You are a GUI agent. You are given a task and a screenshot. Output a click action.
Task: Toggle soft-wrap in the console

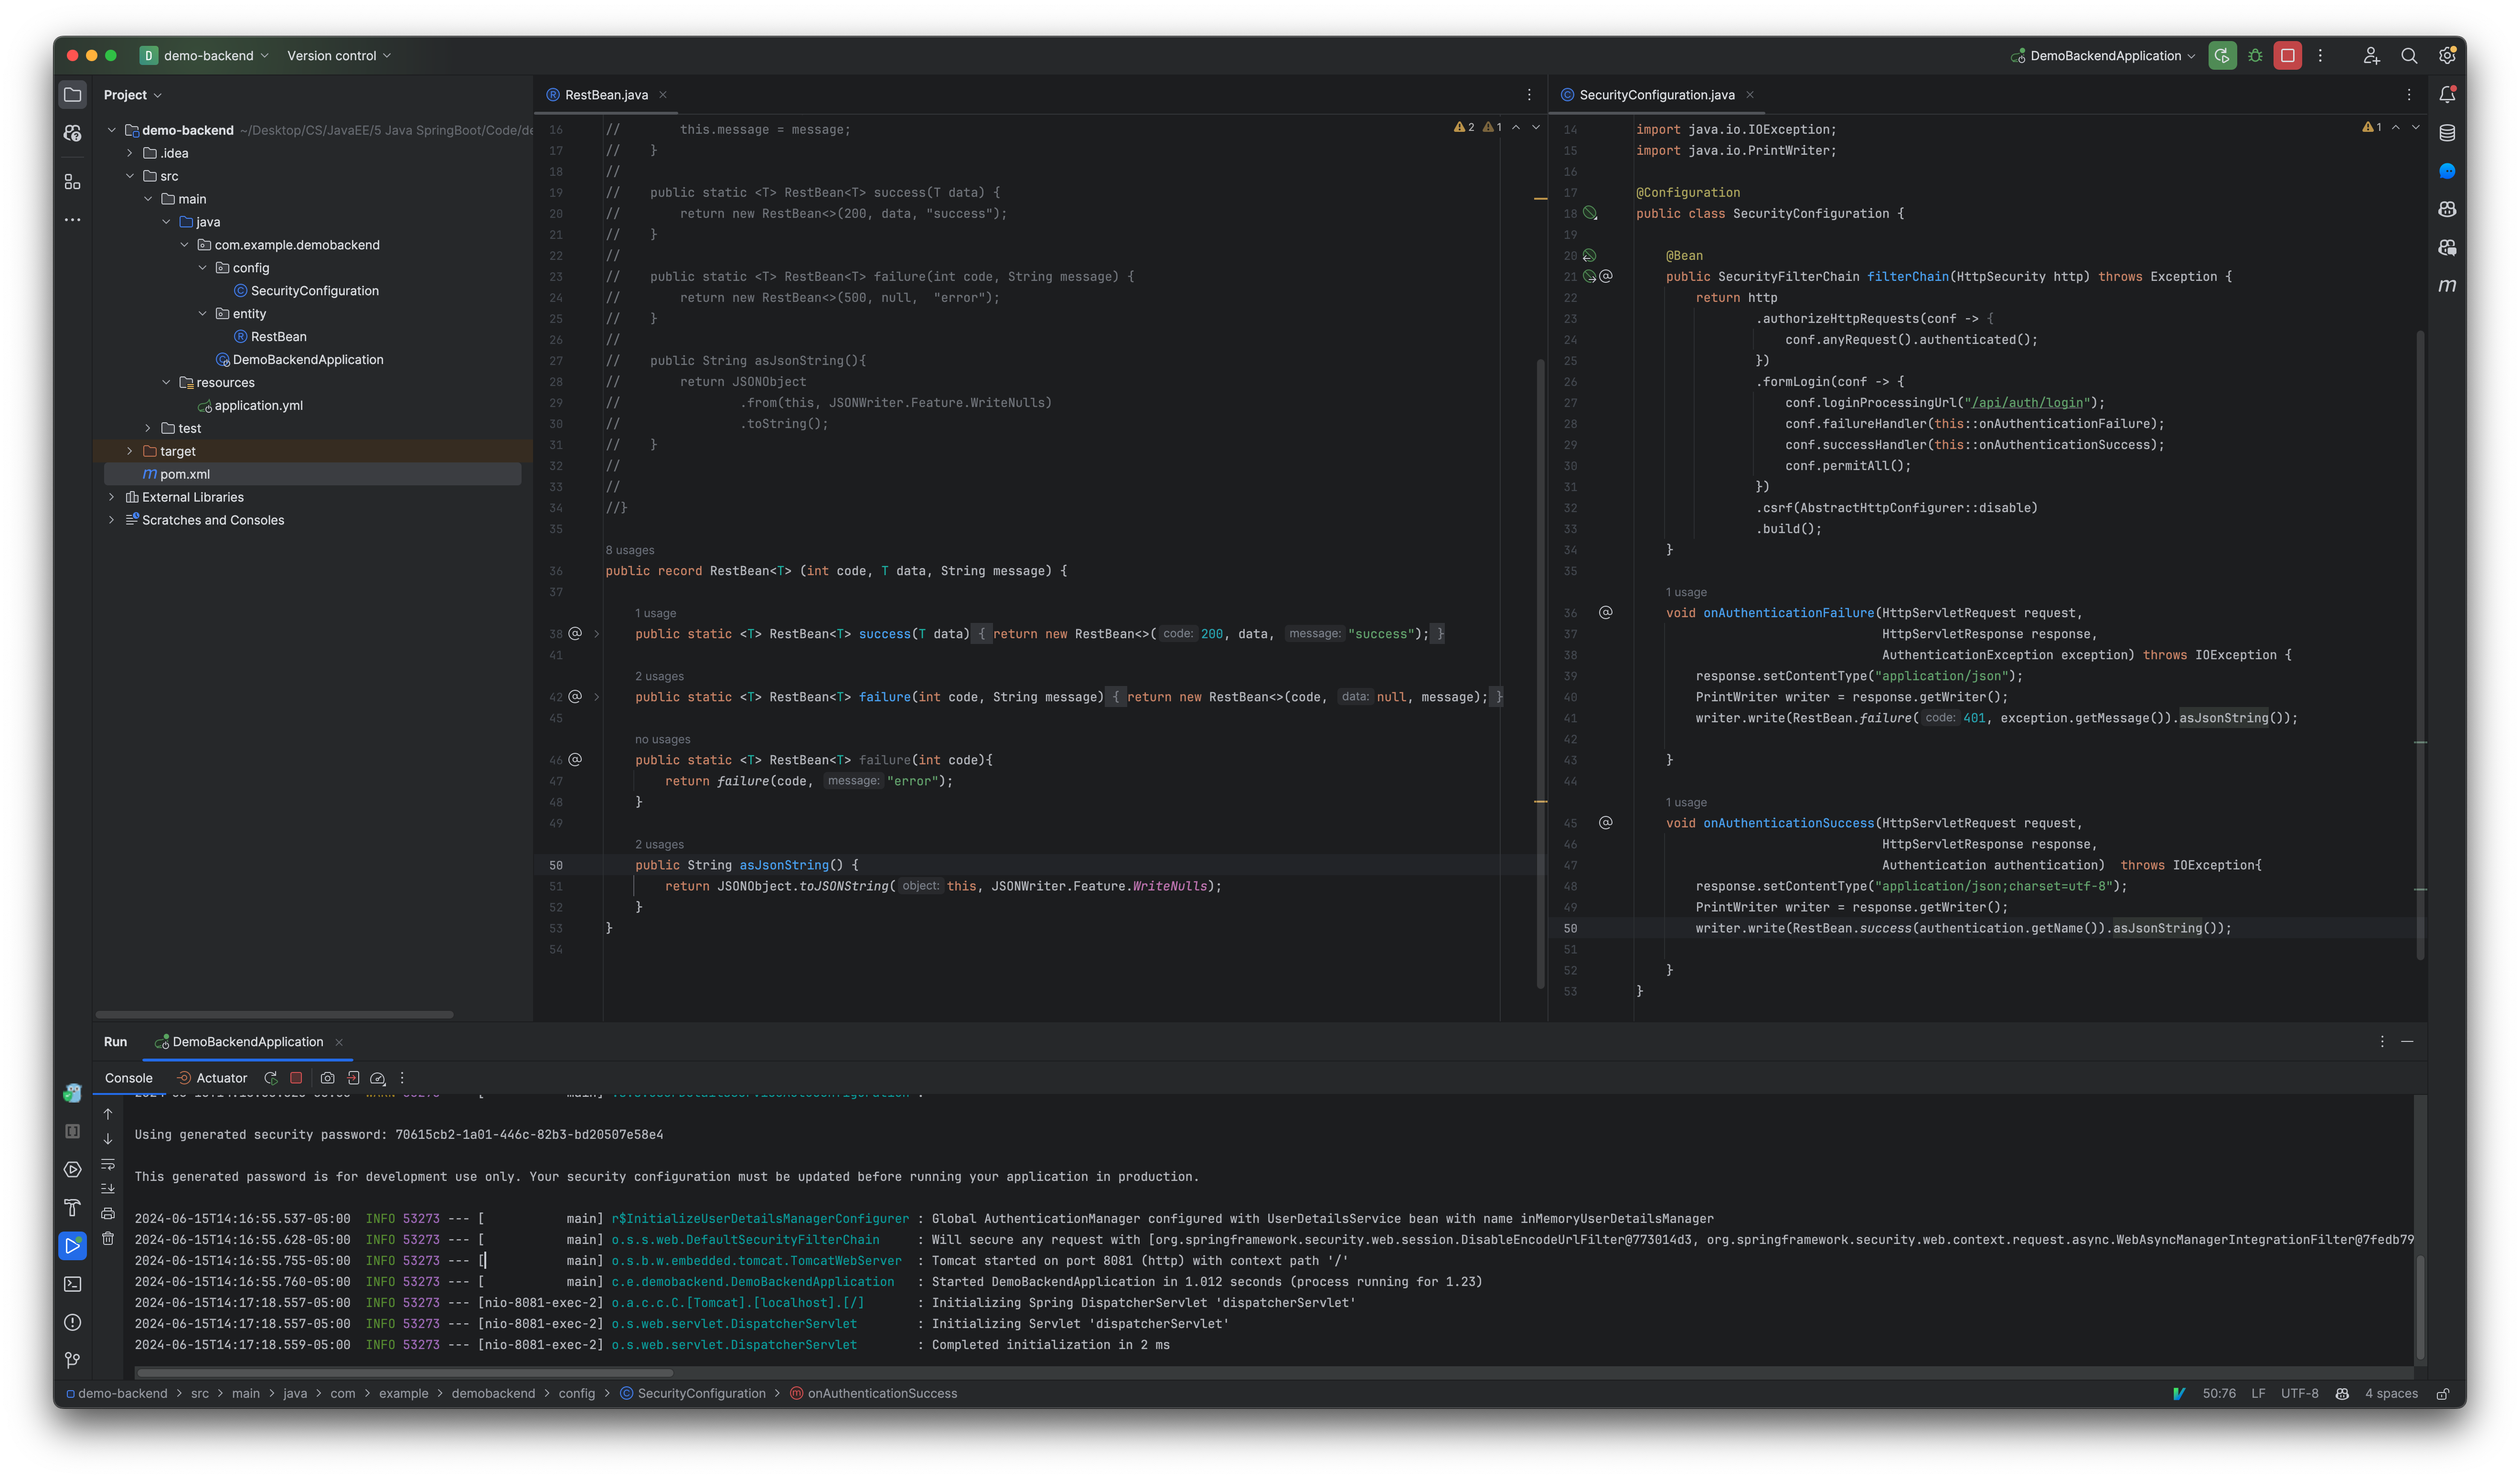108,1163
